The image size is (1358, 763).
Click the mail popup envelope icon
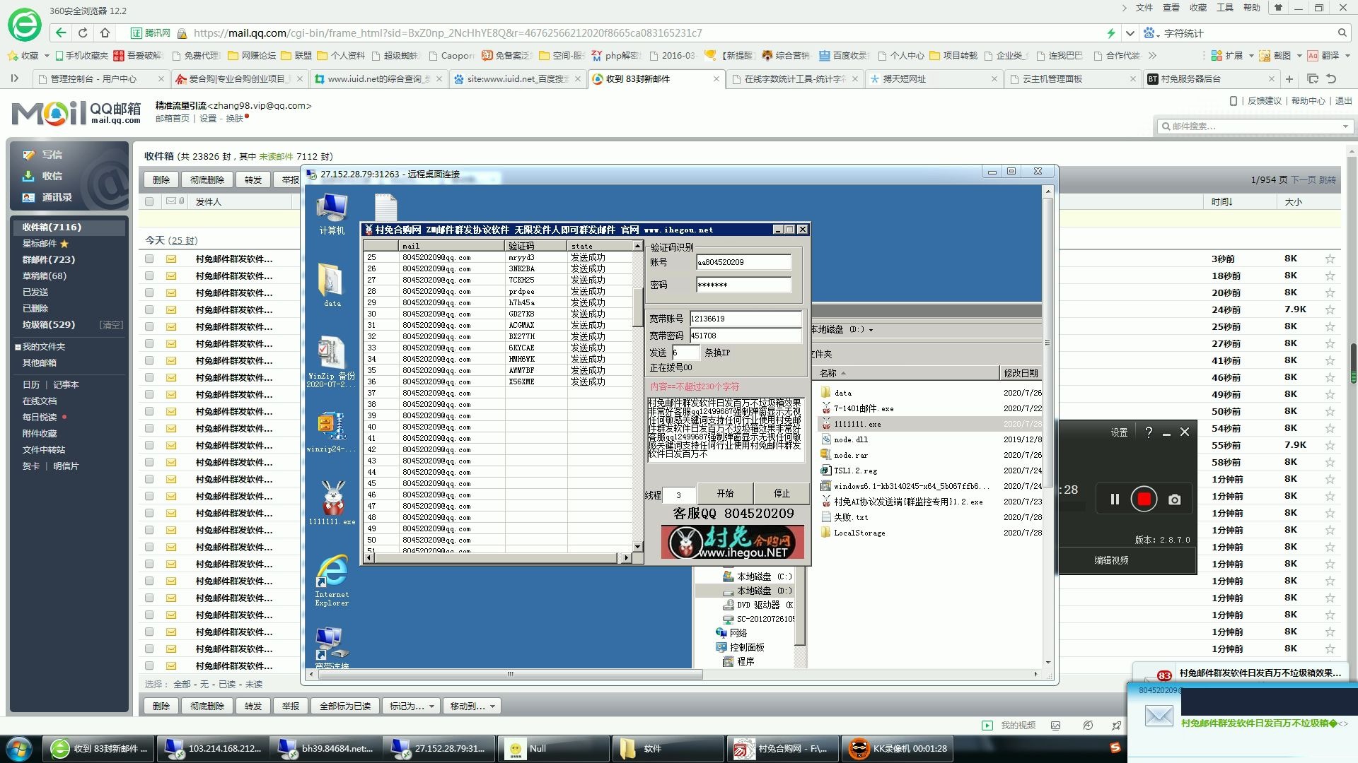[1159, 716]
